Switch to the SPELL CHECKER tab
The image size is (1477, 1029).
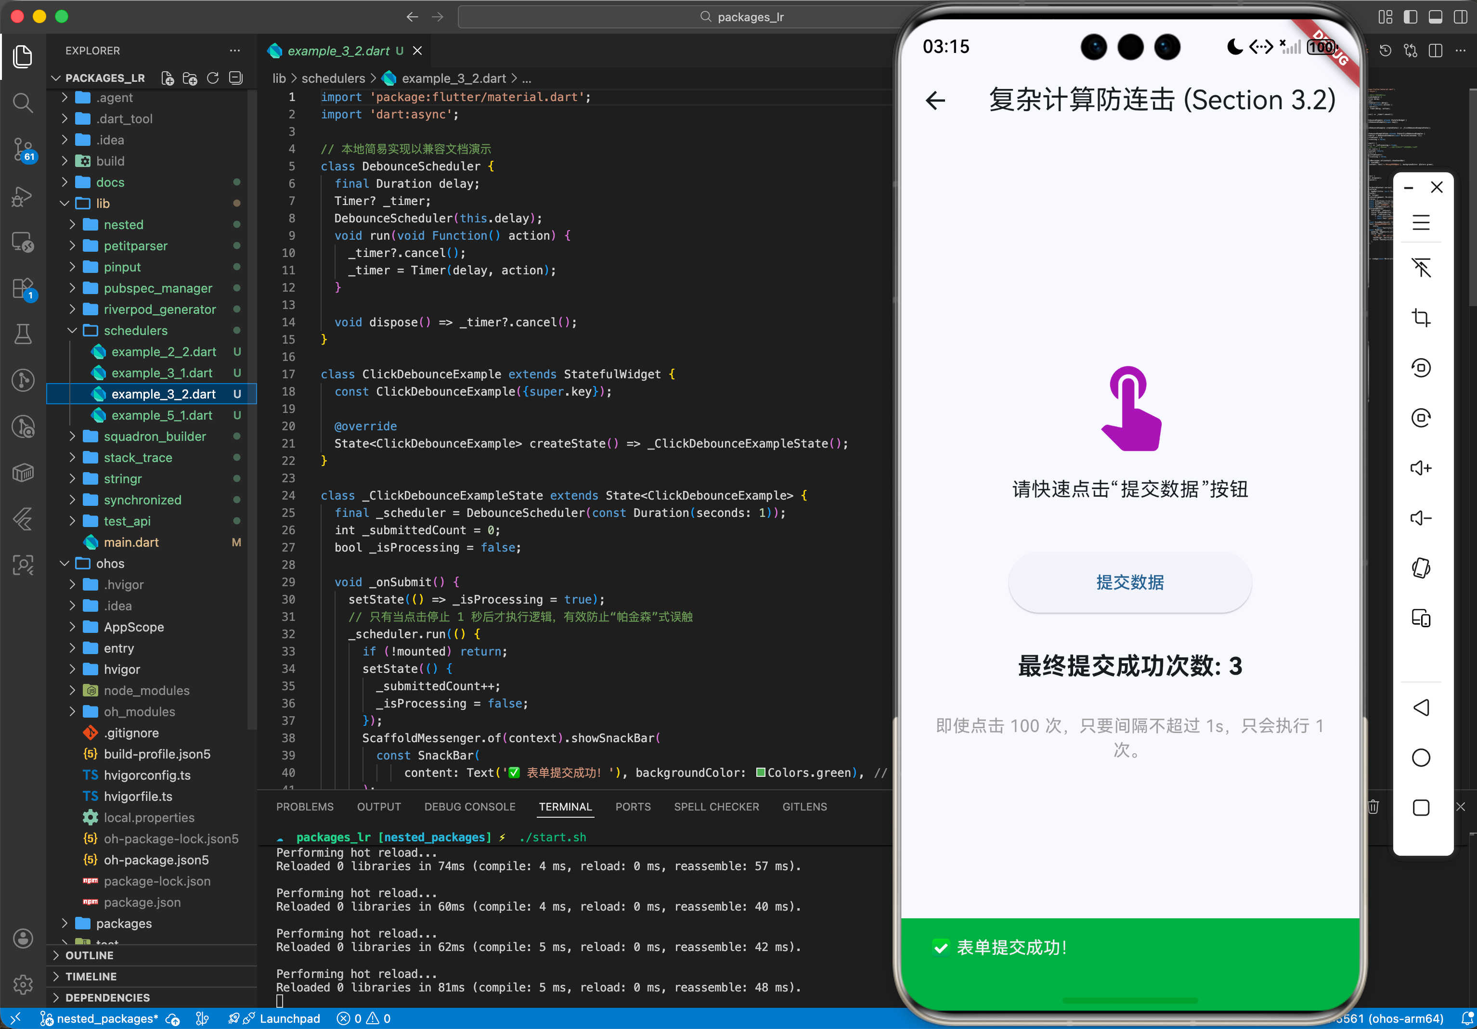716,807
